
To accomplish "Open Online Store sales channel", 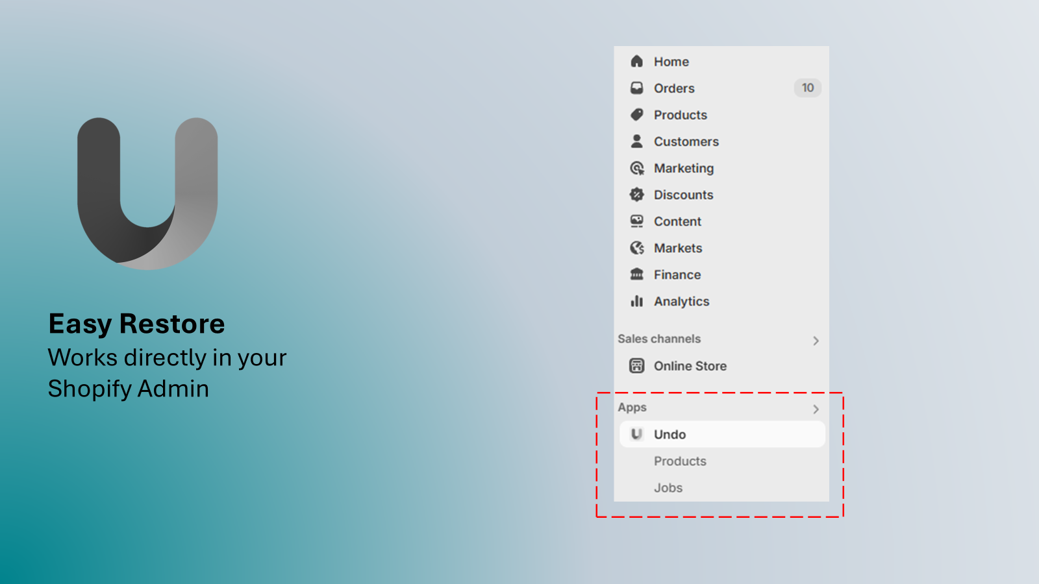I will [690, 366].
